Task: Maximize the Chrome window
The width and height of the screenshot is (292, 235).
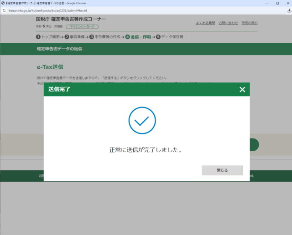Action: pos(277,3)
